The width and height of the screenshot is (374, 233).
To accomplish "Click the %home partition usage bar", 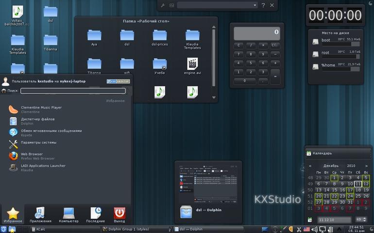I will 340,69.
